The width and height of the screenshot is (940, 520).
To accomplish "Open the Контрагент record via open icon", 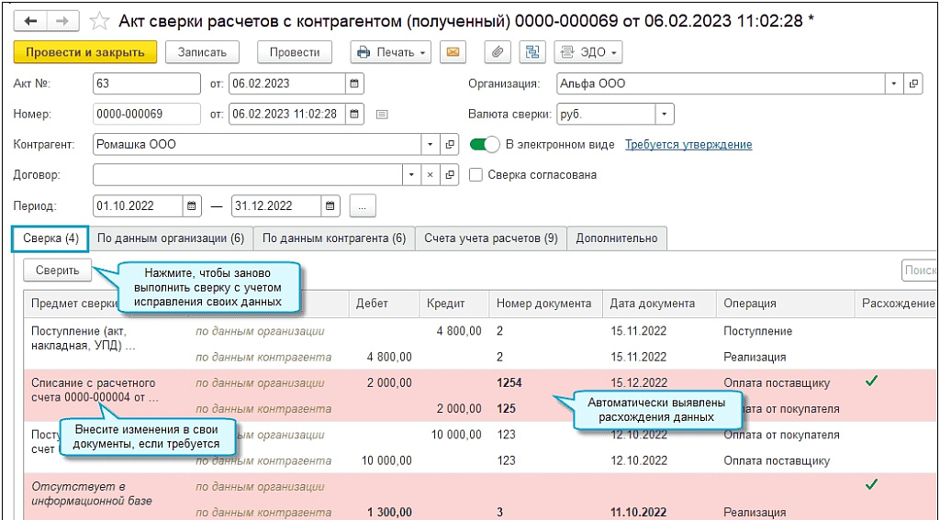I will coord(450,144).
